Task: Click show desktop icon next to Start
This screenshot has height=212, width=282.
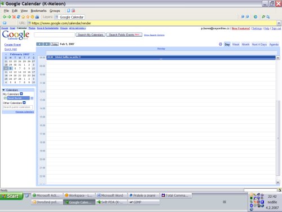Action: pyautogui.click(x=27, y=196)
